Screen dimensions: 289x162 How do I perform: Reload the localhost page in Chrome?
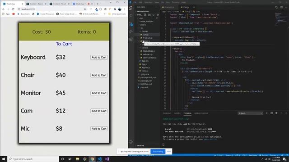(x=13, y=9)
